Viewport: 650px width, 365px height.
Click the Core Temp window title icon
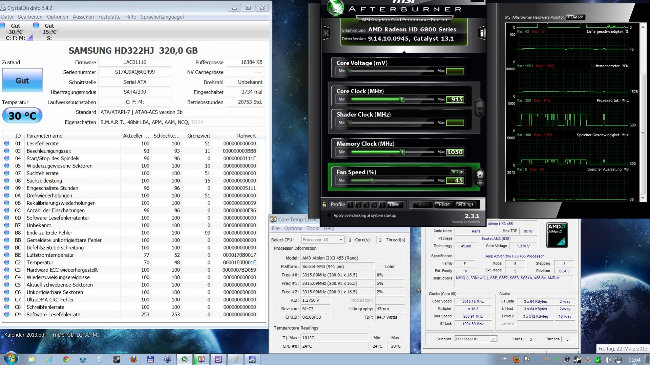[273, 219]
